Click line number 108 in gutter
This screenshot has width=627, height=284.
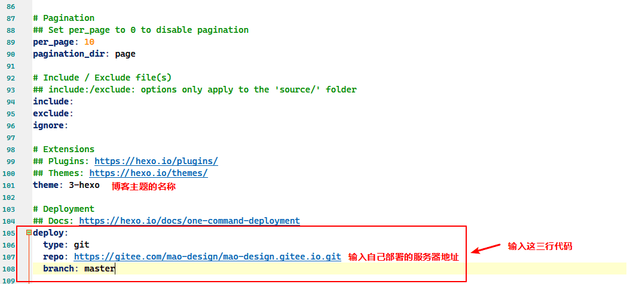9,269
